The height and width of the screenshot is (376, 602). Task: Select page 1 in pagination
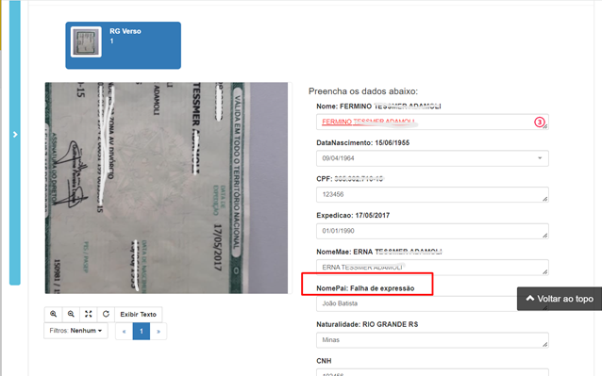pos(142,331)
